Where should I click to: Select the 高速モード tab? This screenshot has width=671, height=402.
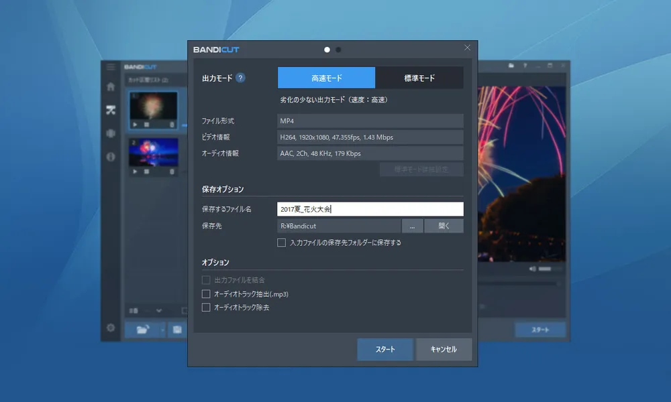pos(327,78)
